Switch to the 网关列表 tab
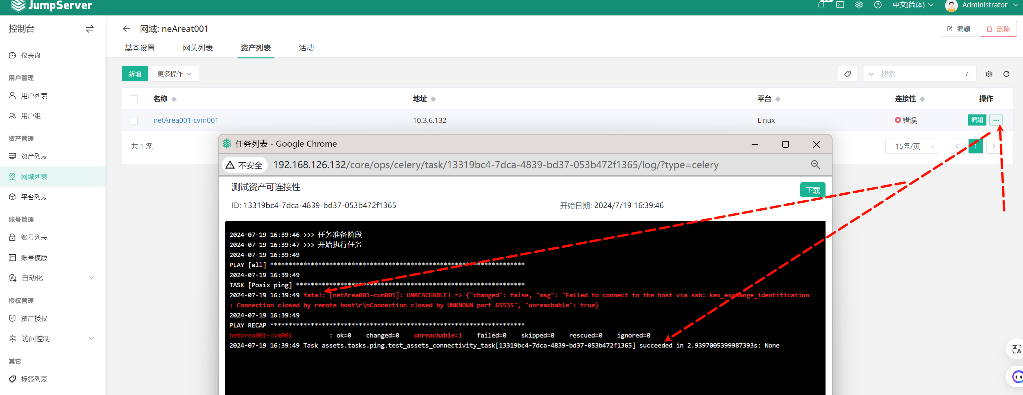Image resolution: width=1023 pixels, height=395 pixels. click(197, 48)
